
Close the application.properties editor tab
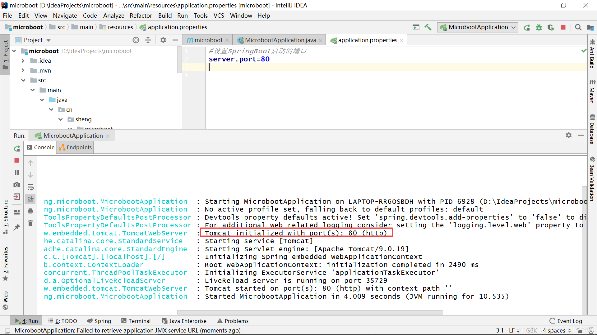pyautogui.click(x=402, y=40)
